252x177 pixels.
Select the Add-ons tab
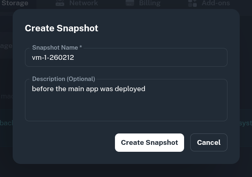pos(216,3)
